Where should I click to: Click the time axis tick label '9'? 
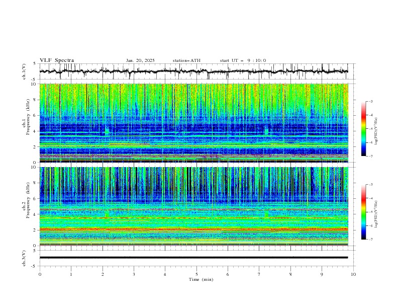coord(322,274)
